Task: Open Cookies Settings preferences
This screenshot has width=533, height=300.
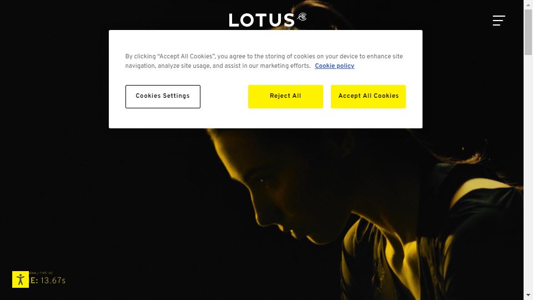Action: [x=163, y=97]
